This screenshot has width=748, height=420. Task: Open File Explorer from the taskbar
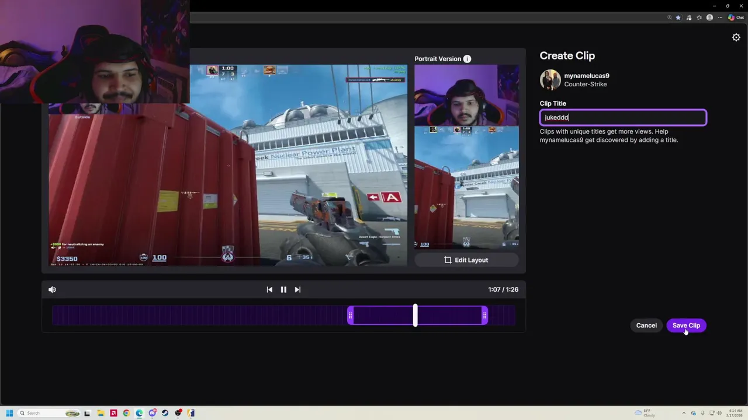(101, 413)
